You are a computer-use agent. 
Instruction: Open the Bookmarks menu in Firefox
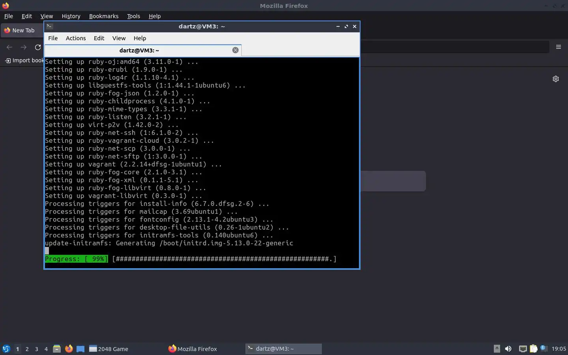point(104,16)
